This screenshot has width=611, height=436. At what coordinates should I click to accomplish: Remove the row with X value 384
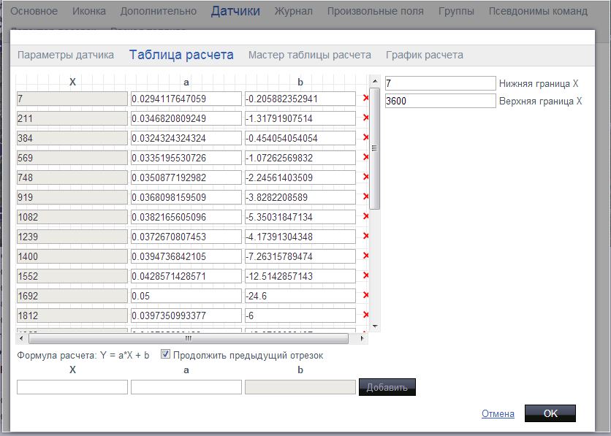pos(365,138)
